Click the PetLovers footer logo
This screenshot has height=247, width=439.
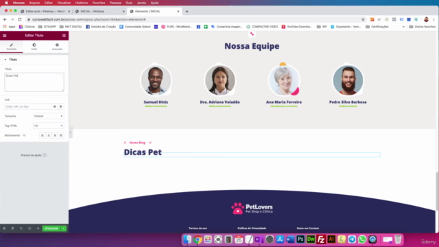[252, 209]
